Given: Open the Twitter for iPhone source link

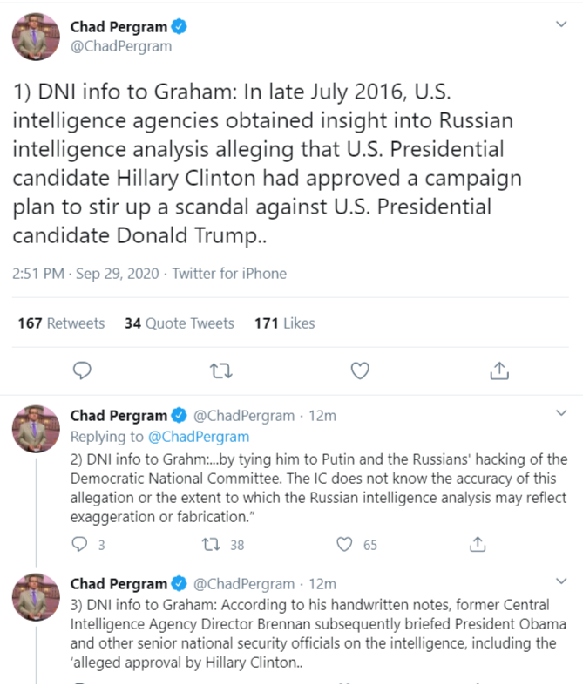Looking at the screenshot, I should click(x=229, y=274).
